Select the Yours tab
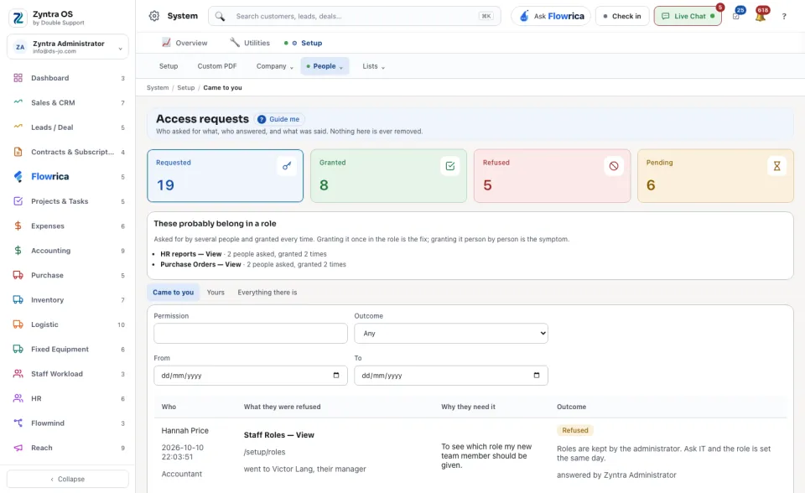The height and width of the screenshot is (493, 805). pyautogui.click(x=216, y=293)
